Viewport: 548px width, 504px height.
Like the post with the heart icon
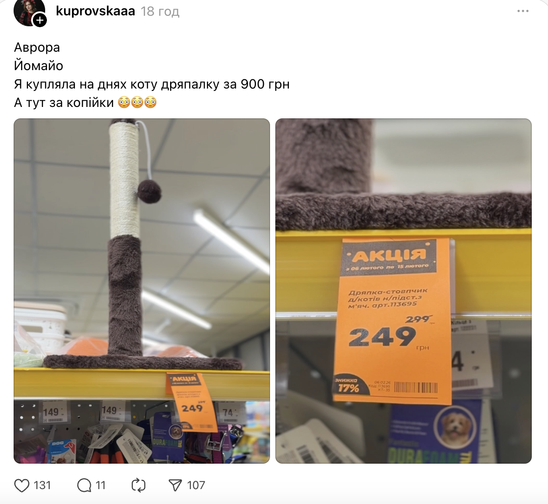tap(22, 485)
